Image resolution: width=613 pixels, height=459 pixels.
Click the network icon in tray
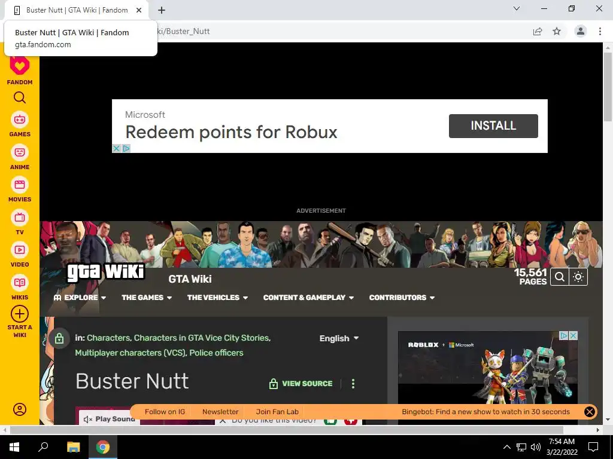pos(521,447)
